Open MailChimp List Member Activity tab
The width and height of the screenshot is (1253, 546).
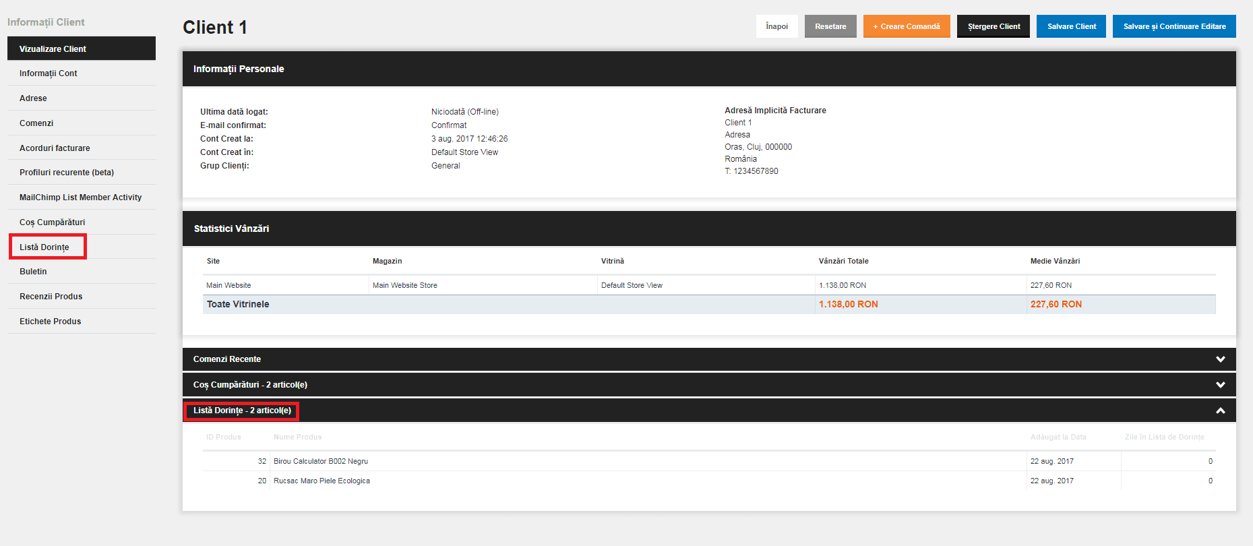pos(82,198)
